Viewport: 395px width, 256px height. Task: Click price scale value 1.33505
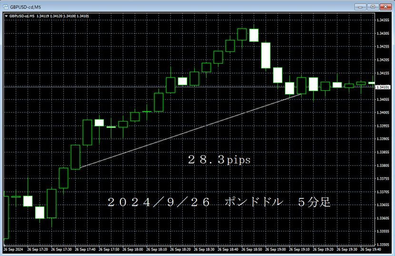pos(383,245)
